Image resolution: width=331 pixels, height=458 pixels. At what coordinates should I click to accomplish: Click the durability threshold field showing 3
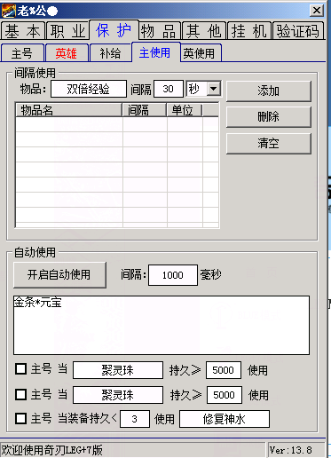pos(135,419)
